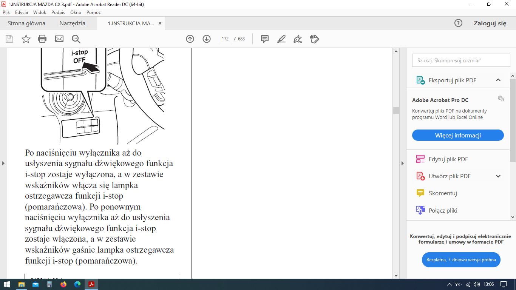Screen dimensions: 516x290
Task: Click the page number field showing 172
Action: point(225,39)
